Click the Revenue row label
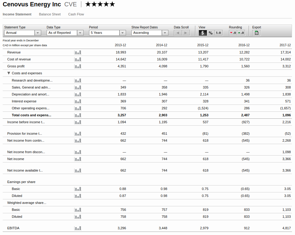This screenshot has width=295, height=235. pos(14,52)
